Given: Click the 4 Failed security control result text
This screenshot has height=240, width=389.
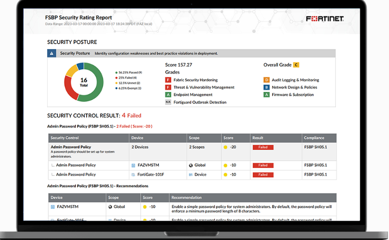Looking at the screenshot, I should [132, 116].
